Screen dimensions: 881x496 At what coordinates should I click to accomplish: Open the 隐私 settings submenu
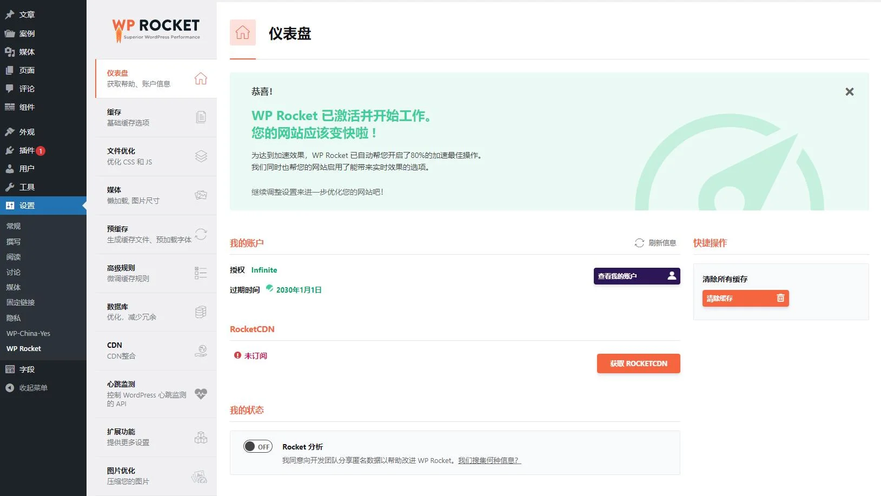point(14,318)
